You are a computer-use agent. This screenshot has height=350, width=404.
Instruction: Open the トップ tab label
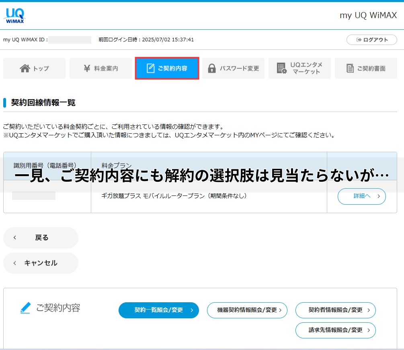pos(41,69)
